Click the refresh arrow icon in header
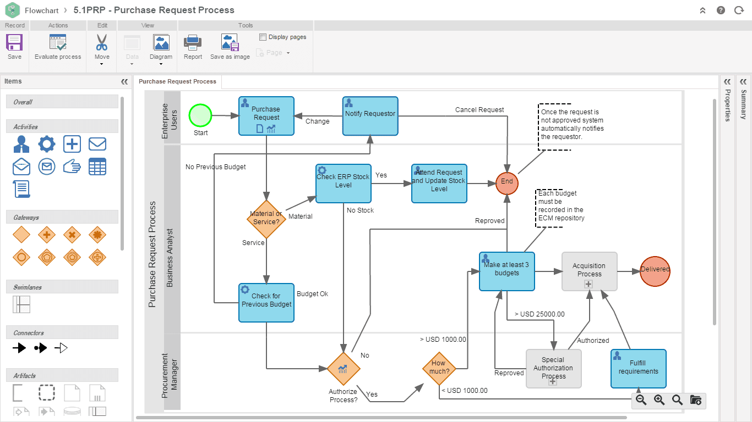Screen dimensions: 752x422 [739, 10]
